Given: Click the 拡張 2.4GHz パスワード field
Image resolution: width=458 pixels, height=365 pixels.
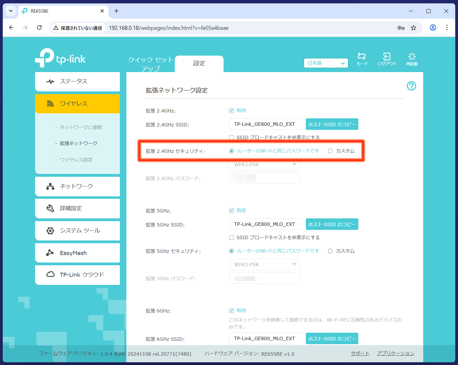Looking at the screenshot, I should pos(264,178).
